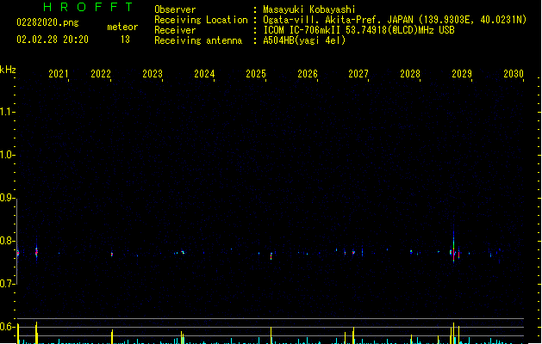The width and height of the screenshot is (542, 344).
Task: Click the Receiving antenna label
Action: point(198,40)
